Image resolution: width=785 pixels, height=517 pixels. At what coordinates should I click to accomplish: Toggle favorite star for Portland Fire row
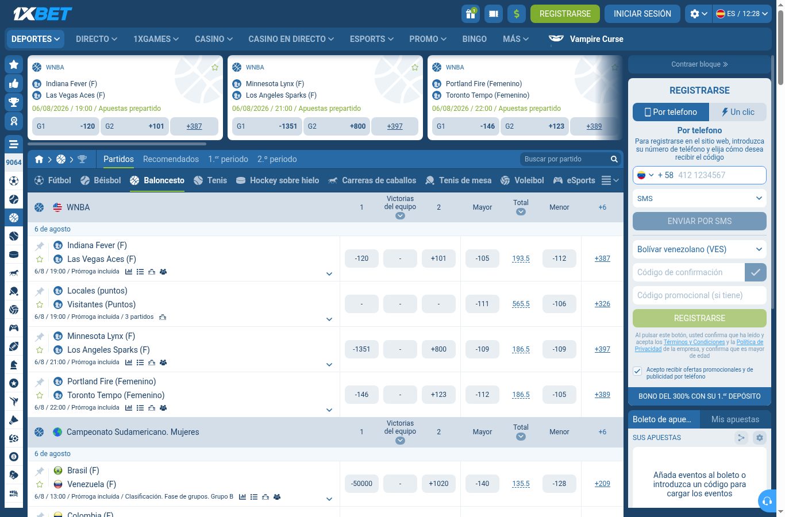pyautogui.click(x=40, y=395)
